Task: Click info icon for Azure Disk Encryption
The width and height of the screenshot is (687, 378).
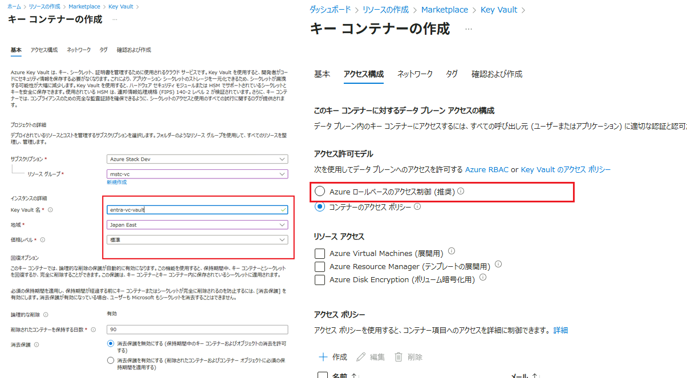Action: [x=483, y=278]
